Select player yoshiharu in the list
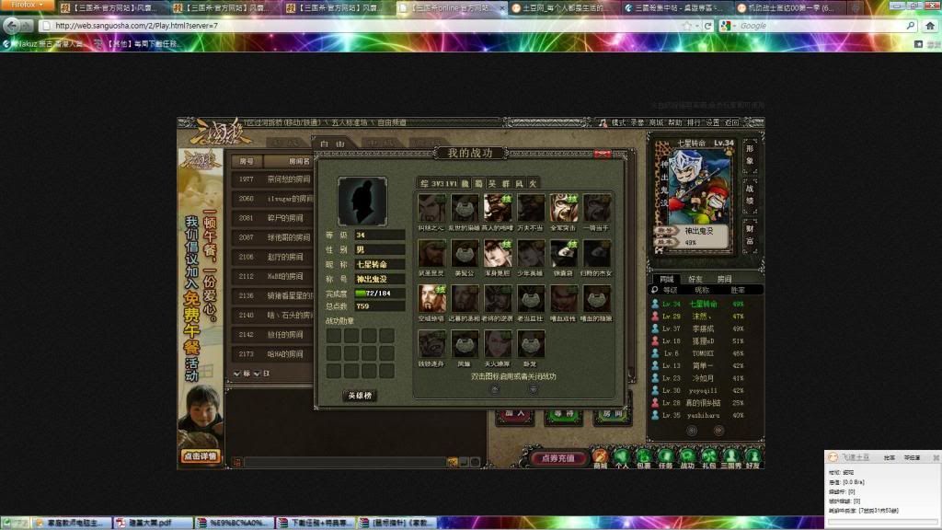This screenshot has height=530, width=942. pyautogui.click(x=706, y=415)
